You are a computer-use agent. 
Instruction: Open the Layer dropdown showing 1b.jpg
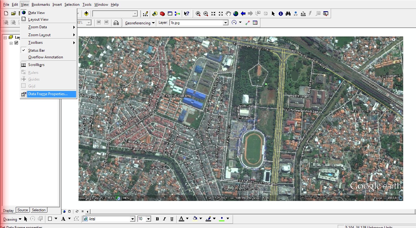pos(226,22)
